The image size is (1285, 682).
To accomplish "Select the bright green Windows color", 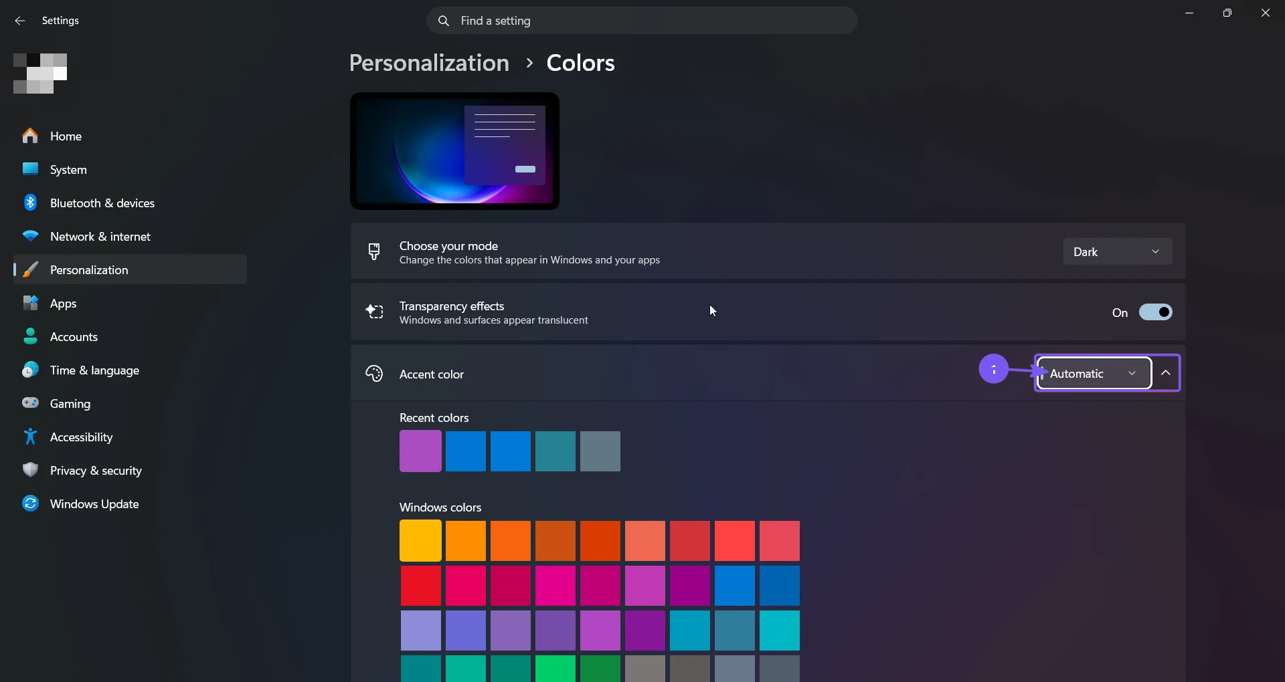I will tap(555, 669).
